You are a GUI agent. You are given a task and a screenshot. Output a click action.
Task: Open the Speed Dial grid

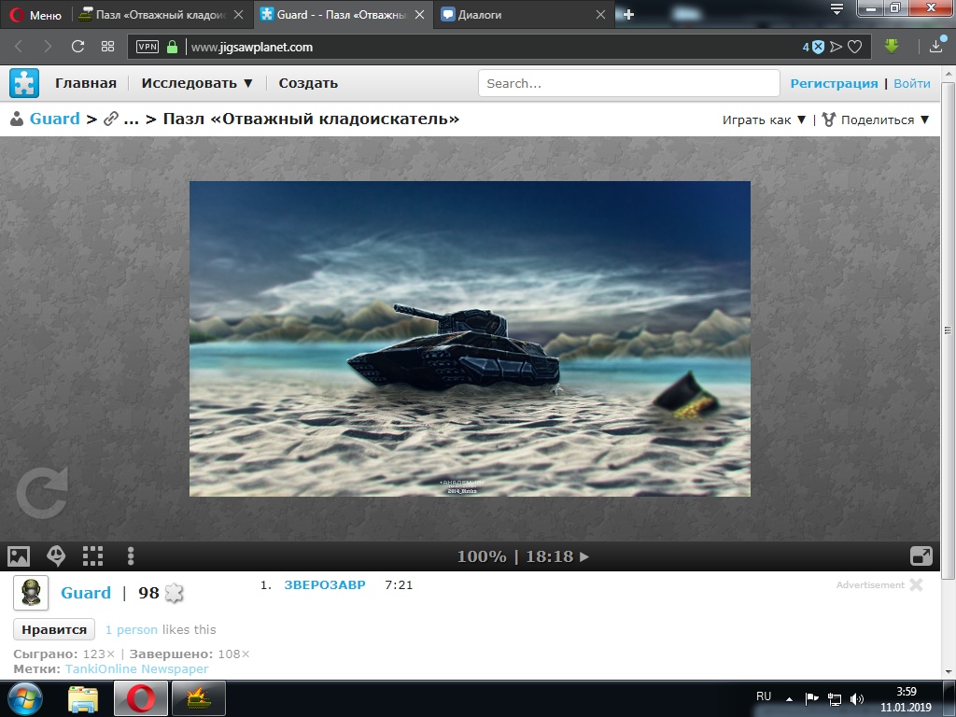click(108, 47)
